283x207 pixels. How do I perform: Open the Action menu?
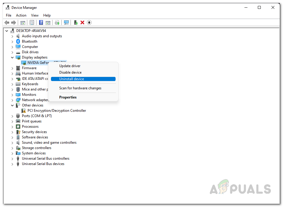pos(21,15)
